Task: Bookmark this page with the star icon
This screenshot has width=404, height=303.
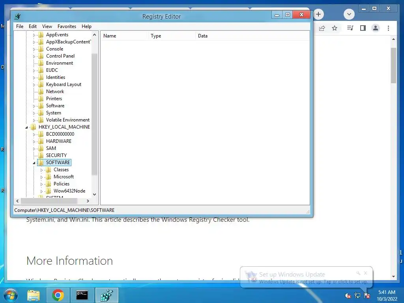Action: [335, 28]
